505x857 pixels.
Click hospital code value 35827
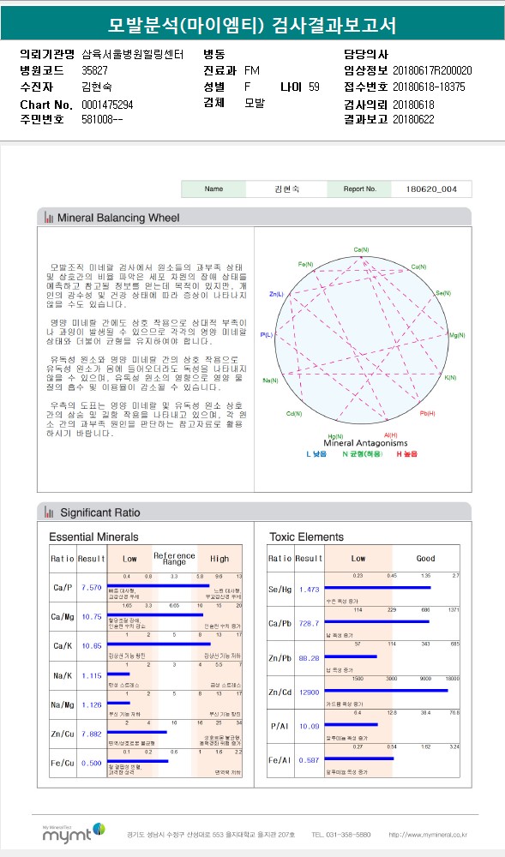tap(94, 70)
